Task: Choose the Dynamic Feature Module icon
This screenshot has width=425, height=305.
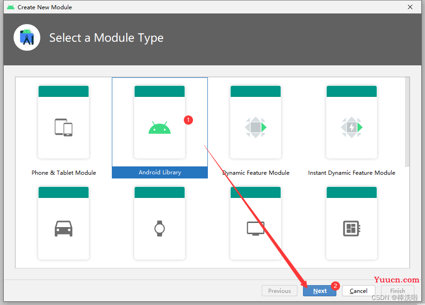Action: point(256,127)
